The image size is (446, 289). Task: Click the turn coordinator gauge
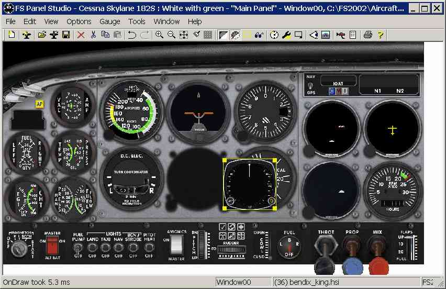click(131, 179)
